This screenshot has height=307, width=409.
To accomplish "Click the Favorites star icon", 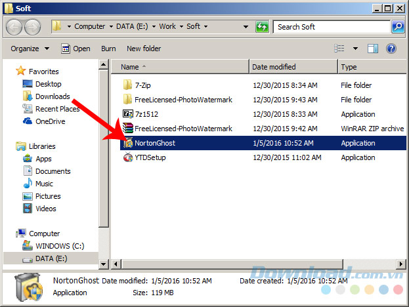I will (x=20, y=71).
